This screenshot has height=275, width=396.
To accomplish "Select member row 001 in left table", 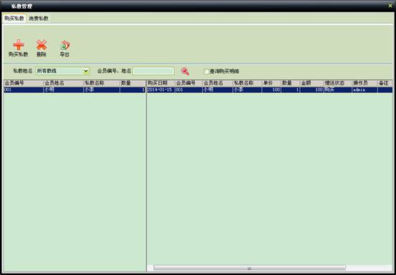I will click(74, 90).
